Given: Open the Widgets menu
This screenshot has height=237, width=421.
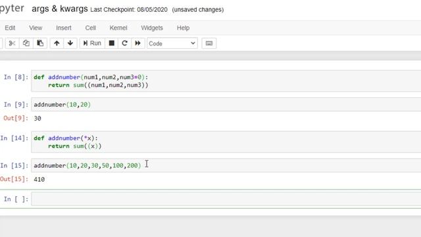Looking at the screenshot, I should click(152, 28).
